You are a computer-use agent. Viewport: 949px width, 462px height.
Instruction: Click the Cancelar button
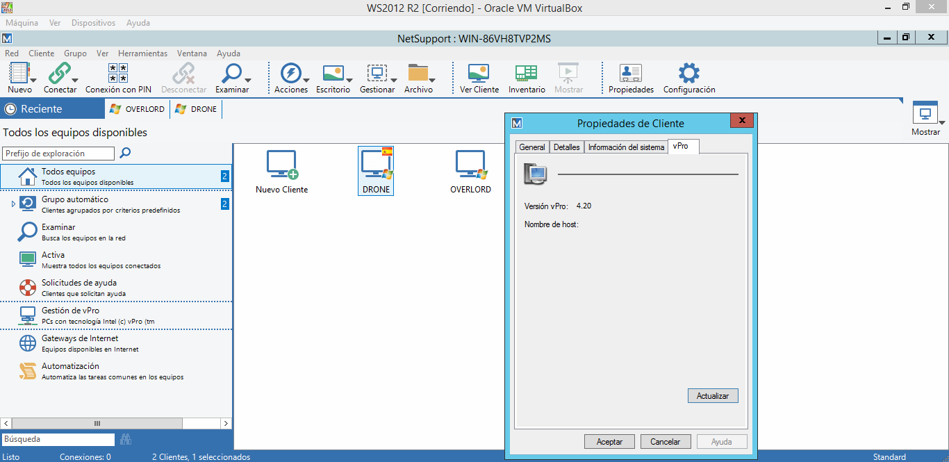[x=665, y=442]
